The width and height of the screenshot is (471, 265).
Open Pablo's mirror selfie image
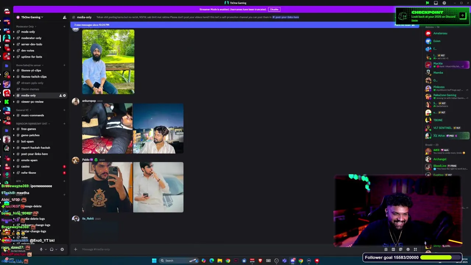pyautogui.click(x=107, y=187)
